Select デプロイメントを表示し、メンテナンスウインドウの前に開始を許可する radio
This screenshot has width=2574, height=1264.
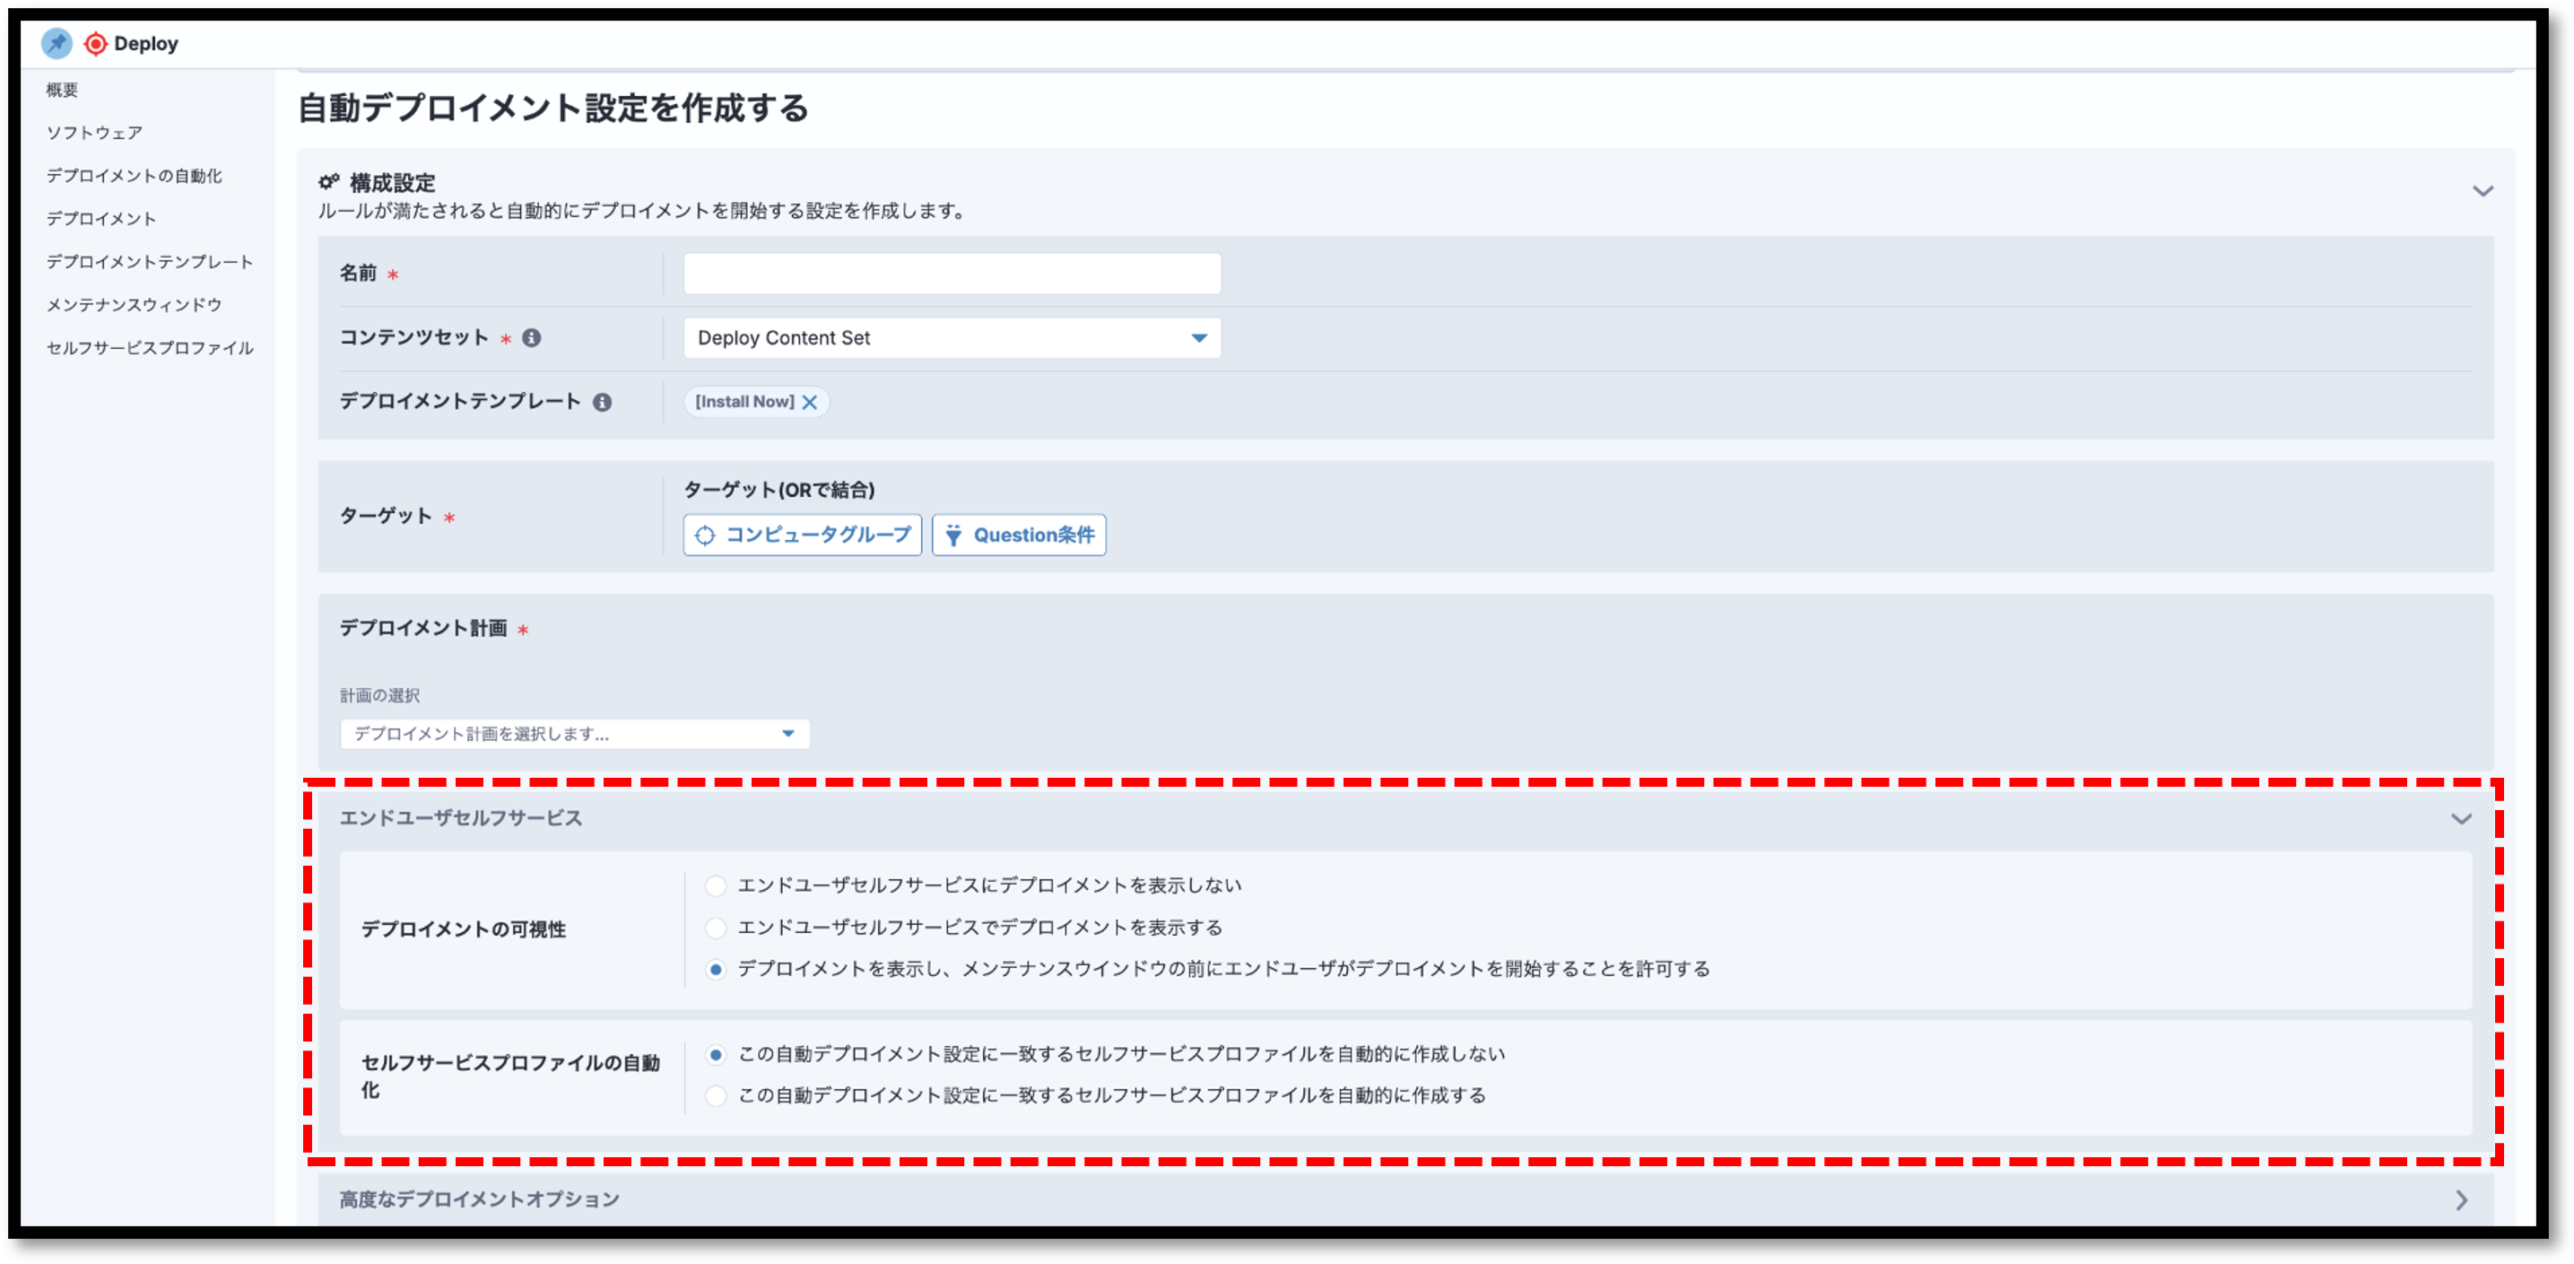tap(716, 969)
